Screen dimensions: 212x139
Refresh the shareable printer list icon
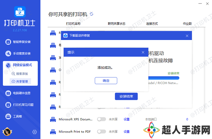pyautogui.click(x=92, y=14)
